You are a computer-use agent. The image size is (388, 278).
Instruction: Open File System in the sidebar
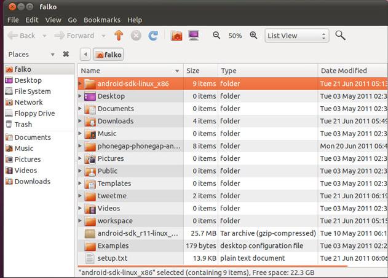[32, 91]
